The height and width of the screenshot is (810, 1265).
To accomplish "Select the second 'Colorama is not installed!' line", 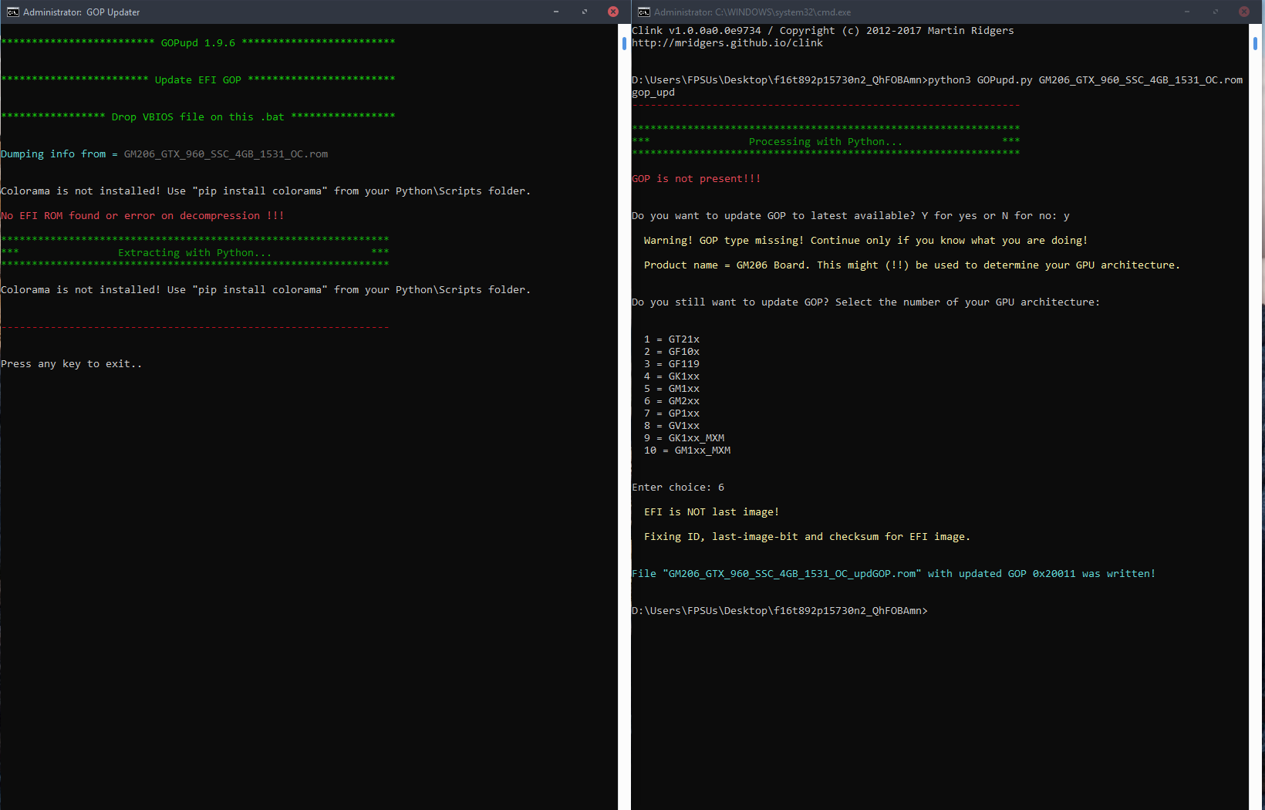I will tap(266, 290).
